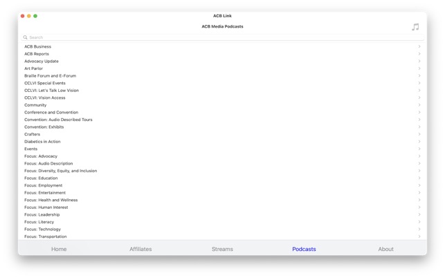Expand chevron for CCLVI Special Events
This screenshot has width=445, height=278.
419,83
